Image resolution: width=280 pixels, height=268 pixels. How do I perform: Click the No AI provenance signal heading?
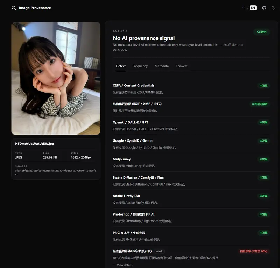pyautogui.click(x=144, y=38)
